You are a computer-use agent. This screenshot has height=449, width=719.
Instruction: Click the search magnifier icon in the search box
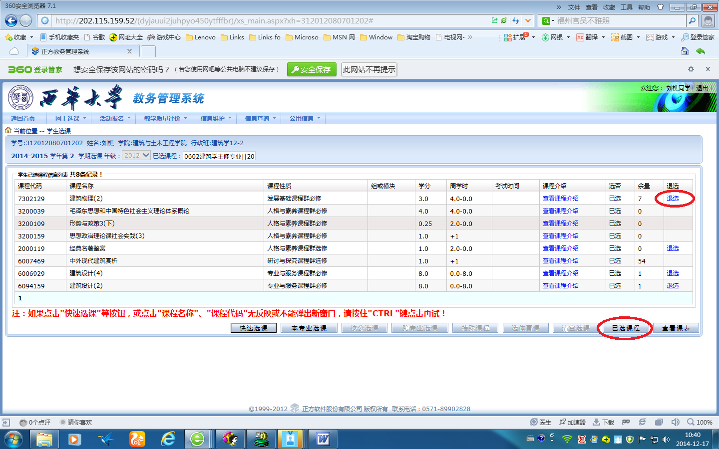point(692,20)
